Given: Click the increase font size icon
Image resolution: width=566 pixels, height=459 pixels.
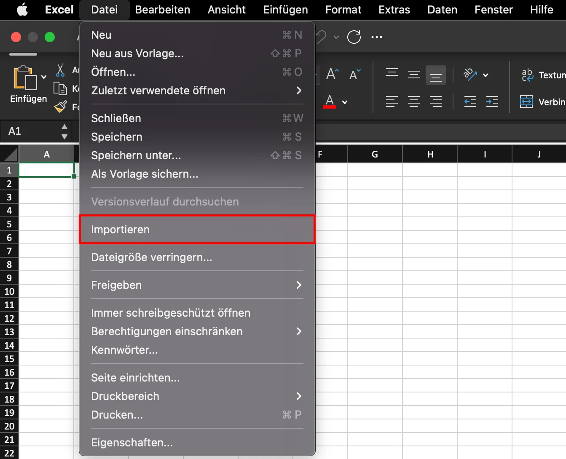Looking at the screenshot, I should pos(332,75).
